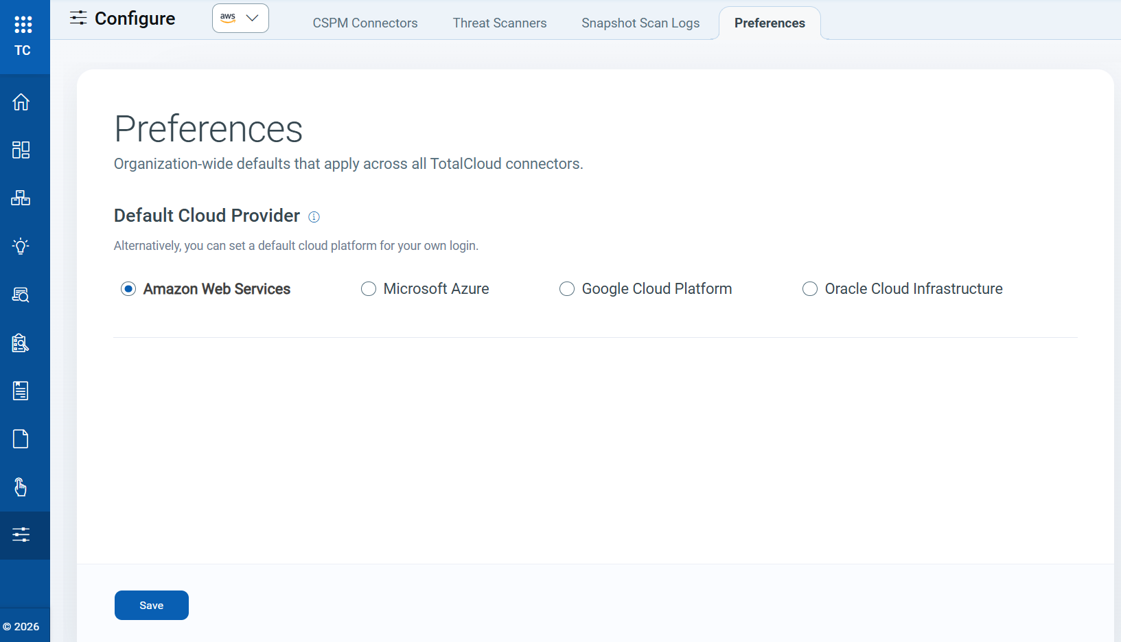Click the Configure sliders icon in header

pyautogui.click(x=78, y=18)
